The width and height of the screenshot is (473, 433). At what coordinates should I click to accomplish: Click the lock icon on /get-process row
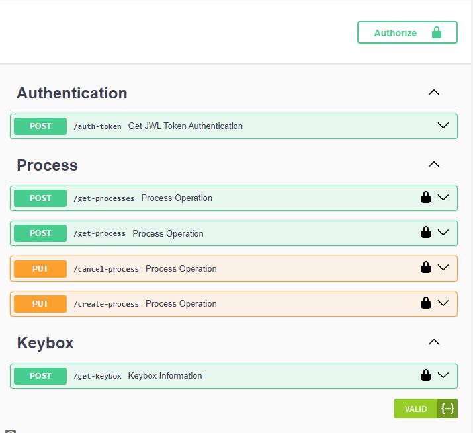coord(426,232)
